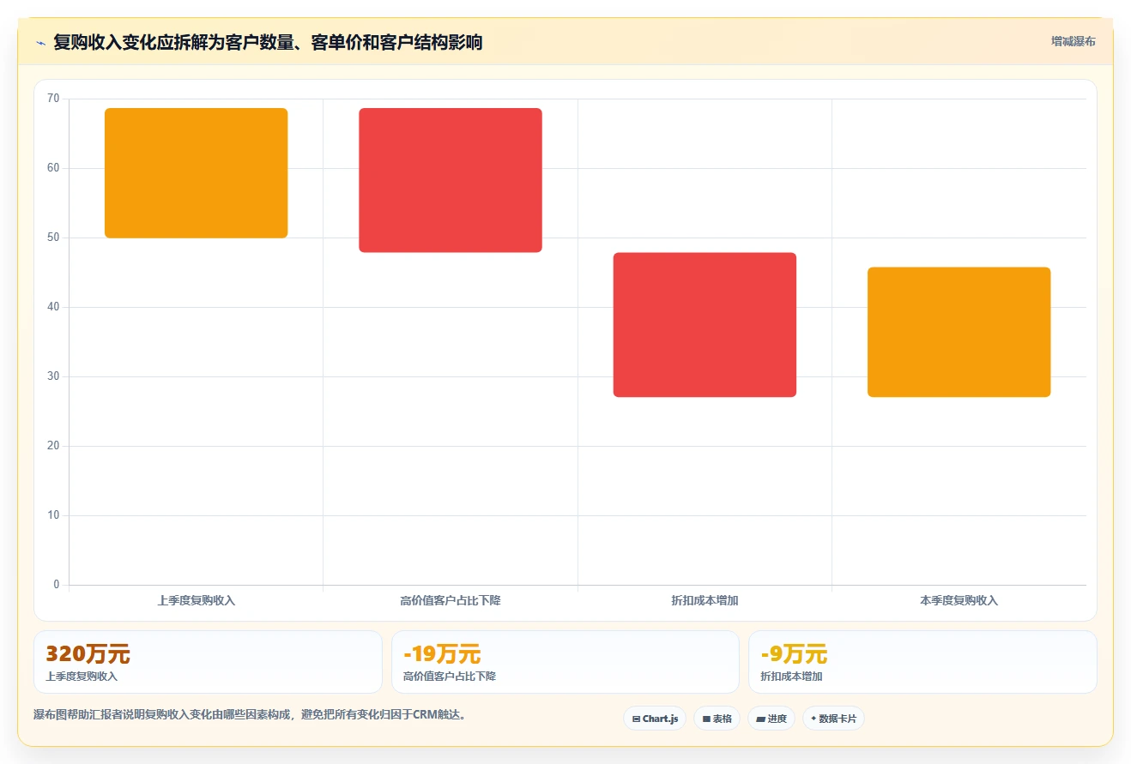Click x-axis label 上季度复购收入
Image resolution: width=1131 pixels, height=764 pixels.
coord(196,601)
